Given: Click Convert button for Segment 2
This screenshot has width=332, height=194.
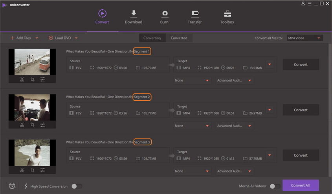Looking at the screenshot, I should click(x=301, y=110).
